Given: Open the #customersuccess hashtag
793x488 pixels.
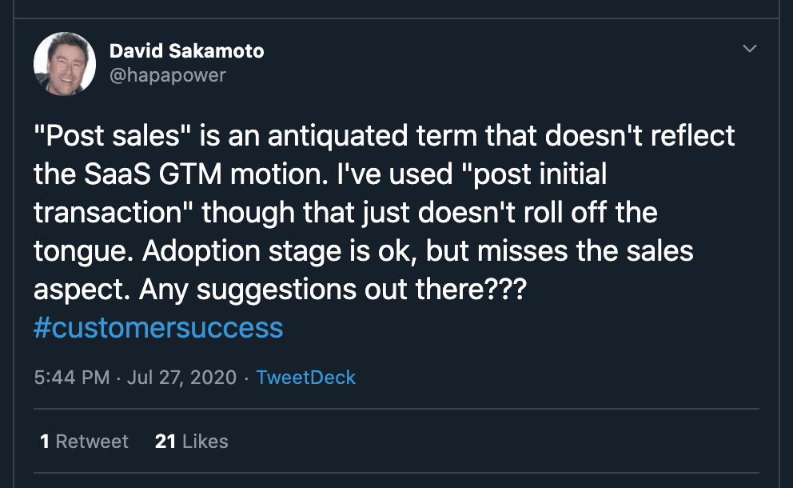Looking at the screenshot, I should pyautogui.click(x=158, y=327).
